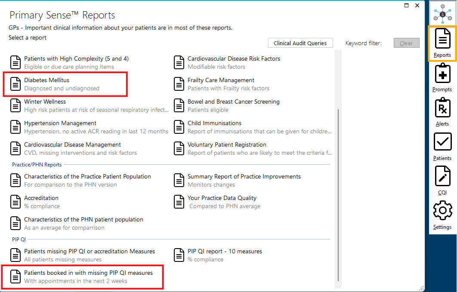Click the 'PIP QI' section heading
This screenshot has width=457, height=292.
(19, 239)
